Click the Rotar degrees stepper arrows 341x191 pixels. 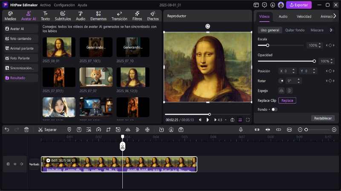[299, 81]
